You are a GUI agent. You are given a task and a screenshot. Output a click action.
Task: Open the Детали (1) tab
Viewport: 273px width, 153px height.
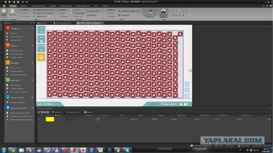coord(57,112)
